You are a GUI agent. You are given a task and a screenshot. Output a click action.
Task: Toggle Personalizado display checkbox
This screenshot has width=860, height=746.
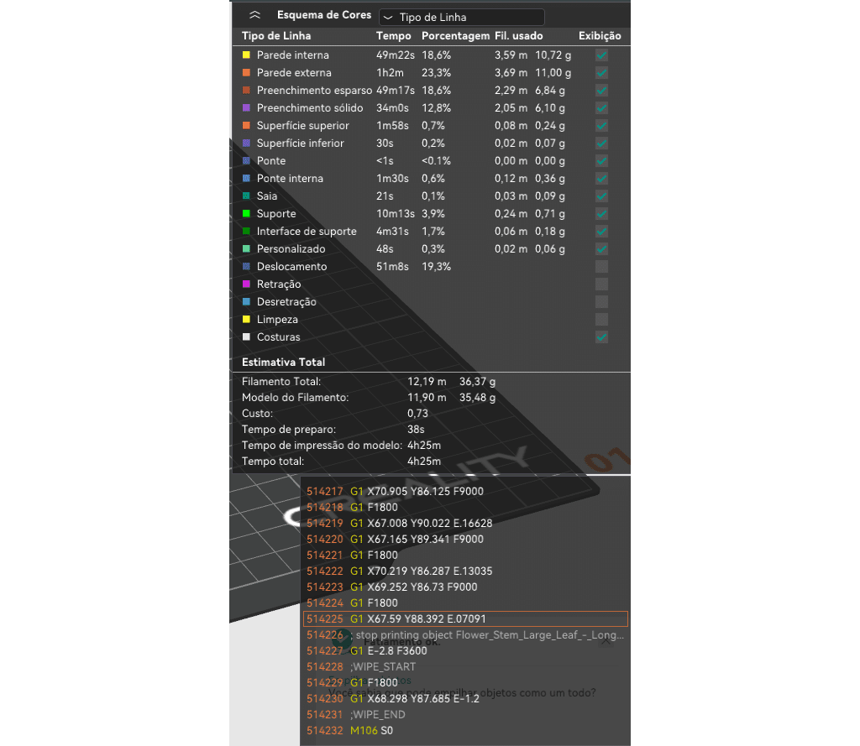click(601, 249)
